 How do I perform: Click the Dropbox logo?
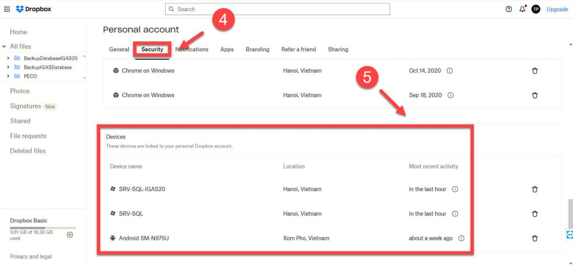(34, 9)
